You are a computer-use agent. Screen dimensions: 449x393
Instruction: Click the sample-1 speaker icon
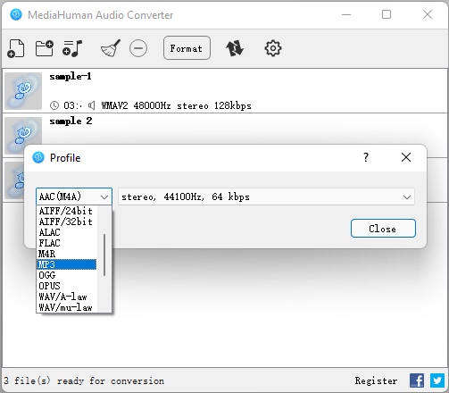coord(91,105)
